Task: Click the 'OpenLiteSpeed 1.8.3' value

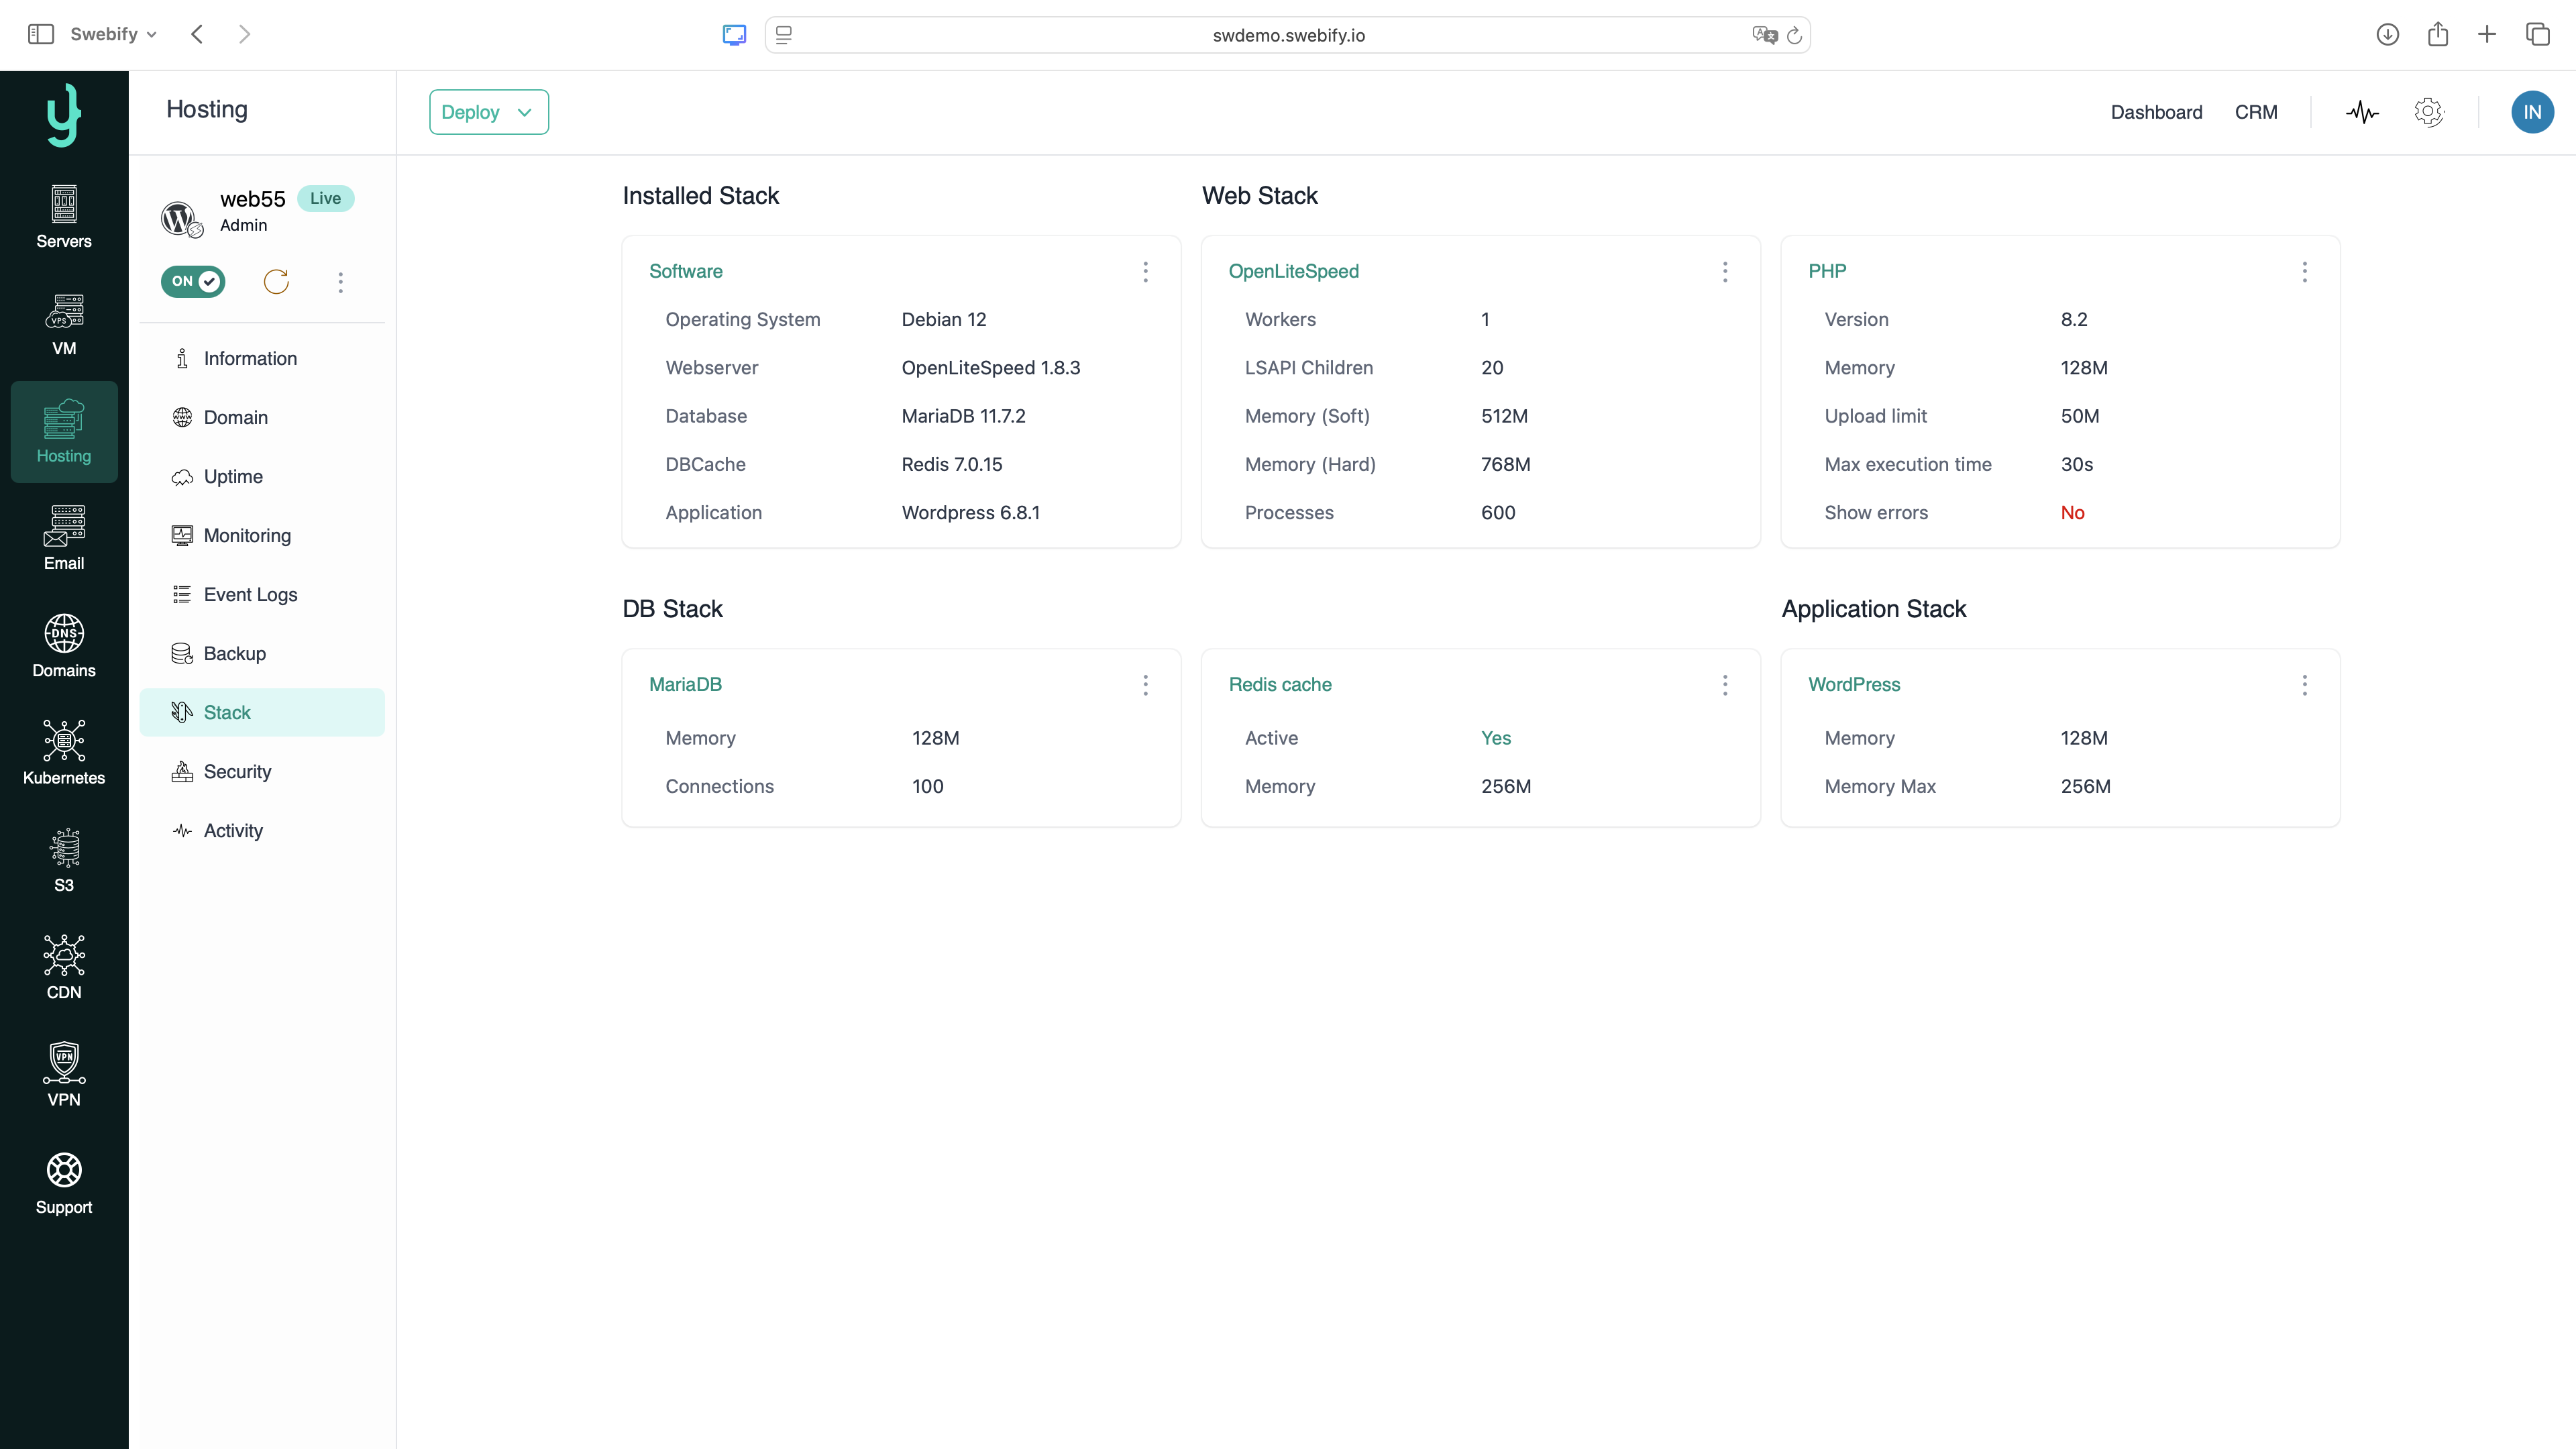Action: (990, 367)
